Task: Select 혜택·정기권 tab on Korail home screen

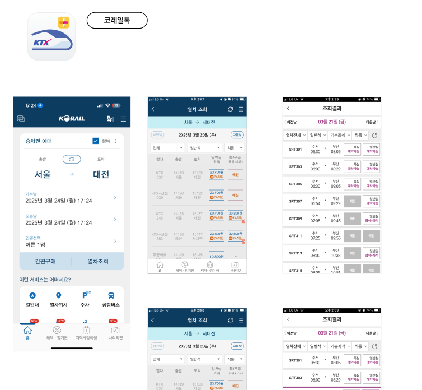Action: point(57,333)
